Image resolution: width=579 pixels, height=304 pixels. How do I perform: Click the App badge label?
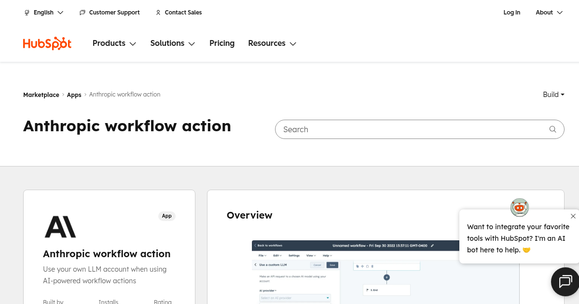[167, 216]
